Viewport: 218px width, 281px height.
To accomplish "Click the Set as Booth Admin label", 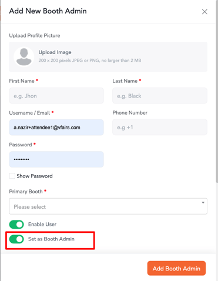I will click(51, 239).
